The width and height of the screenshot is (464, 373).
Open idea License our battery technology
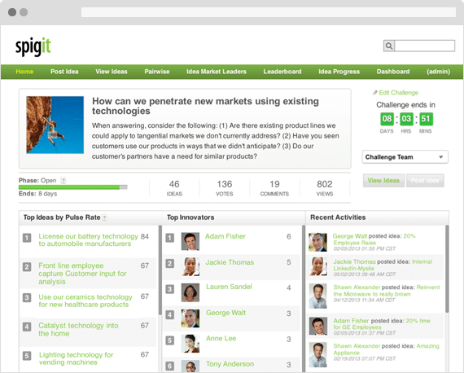pos(88,240)
